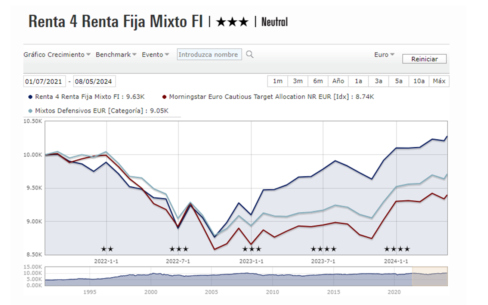Click the 1995 label on overview timeline
The height and width of the screenshot is (305, 488).
(90, 292)
